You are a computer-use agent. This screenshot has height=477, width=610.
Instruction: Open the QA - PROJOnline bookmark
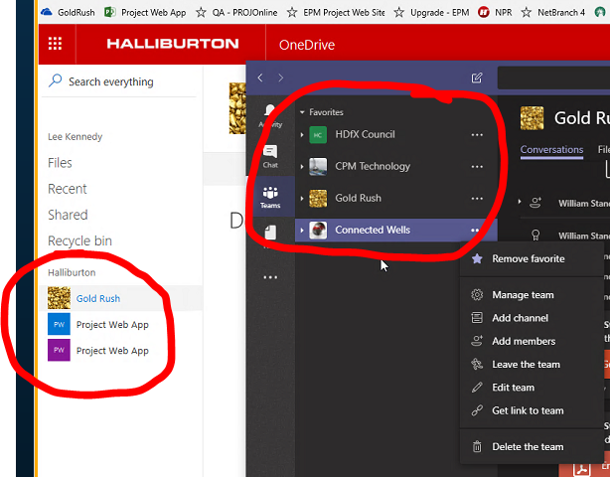[x=236, y=13]
